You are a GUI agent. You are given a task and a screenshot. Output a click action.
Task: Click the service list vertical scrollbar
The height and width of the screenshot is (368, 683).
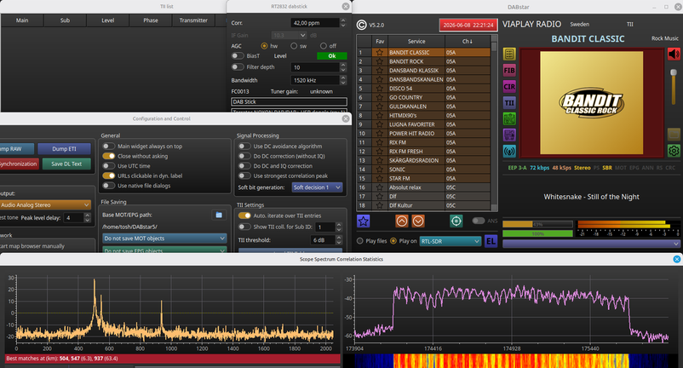494,124
